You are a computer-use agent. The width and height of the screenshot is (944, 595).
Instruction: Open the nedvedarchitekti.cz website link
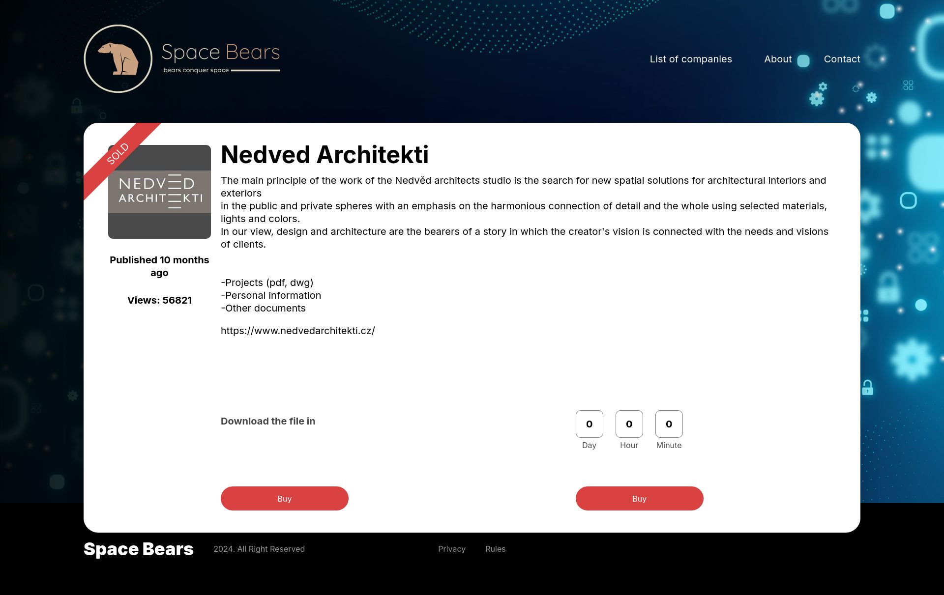[297, 331]
